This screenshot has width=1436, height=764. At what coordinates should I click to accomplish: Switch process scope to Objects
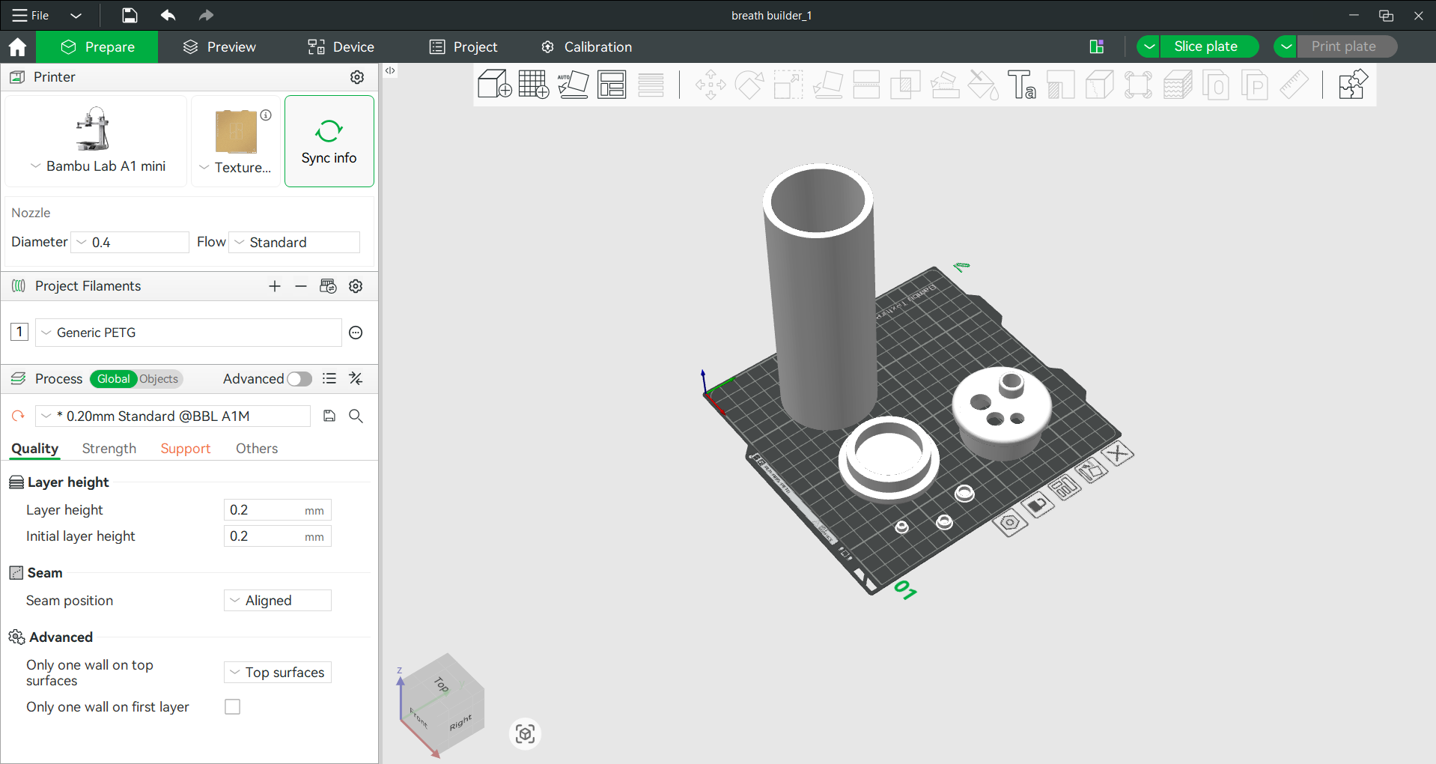(x=159, y=379)
